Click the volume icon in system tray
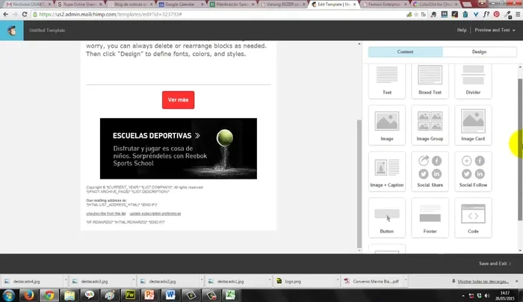The width and height of the screenshot is (523, 302). click(x=487, y=296)
